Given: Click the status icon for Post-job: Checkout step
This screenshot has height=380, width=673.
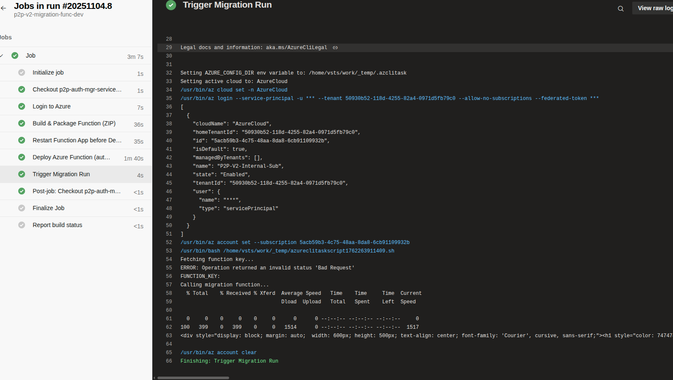Looking at the screenshot, I should (x=22, y=191).
